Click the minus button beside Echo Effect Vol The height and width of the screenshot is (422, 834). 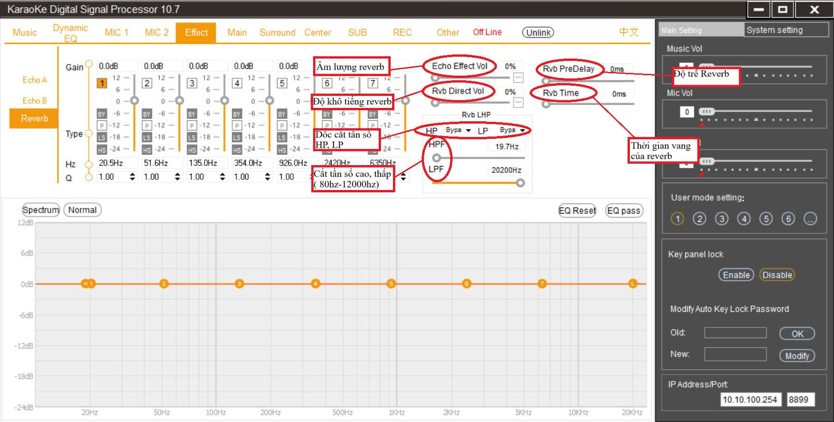click(x=519, y=77)
